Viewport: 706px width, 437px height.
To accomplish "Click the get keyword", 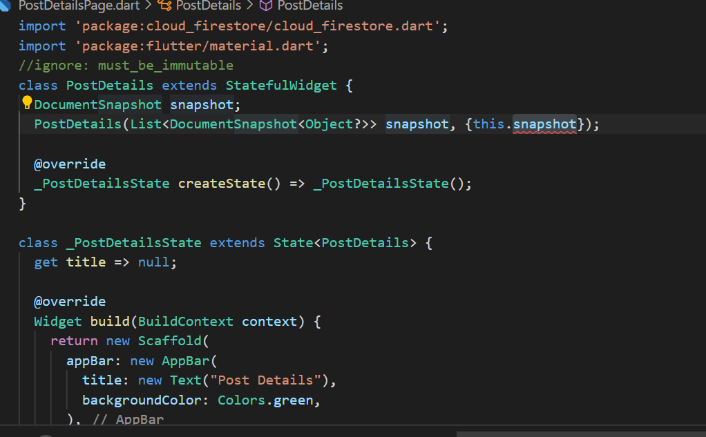I will [46, 262].
